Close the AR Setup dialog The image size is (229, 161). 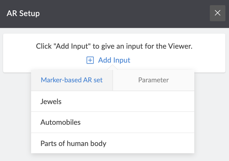[x=217, y=13]
